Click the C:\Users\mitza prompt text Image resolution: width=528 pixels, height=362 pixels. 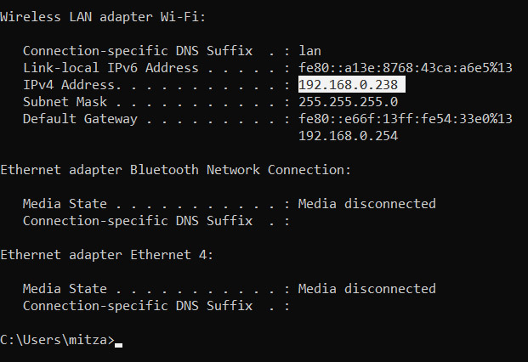[57, 340]
